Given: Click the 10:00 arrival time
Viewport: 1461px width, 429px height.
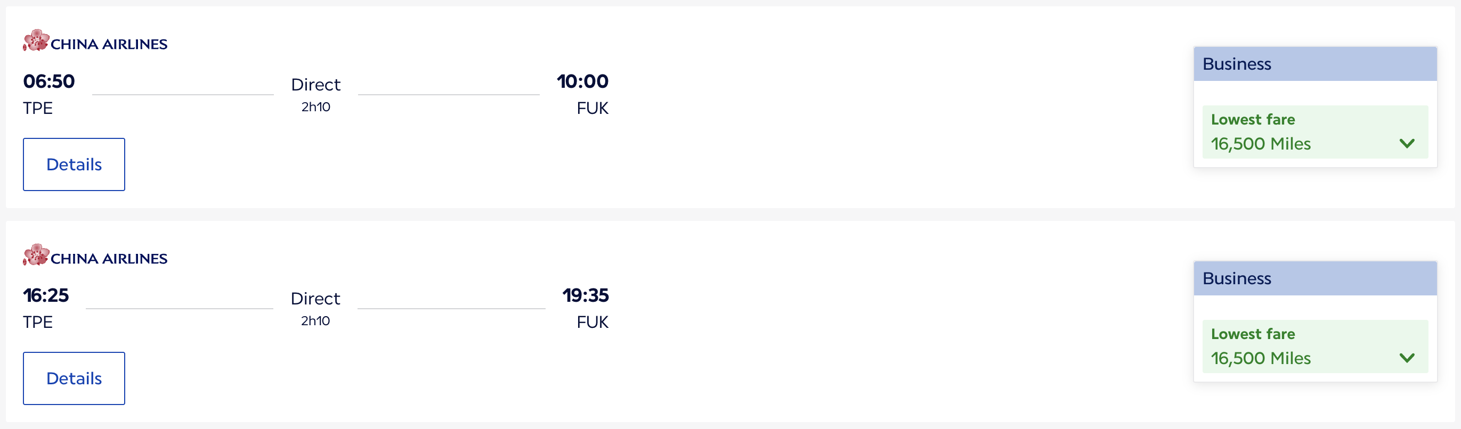Looking at the screenshot, I should pyautogui.click(x=582, y=81).
